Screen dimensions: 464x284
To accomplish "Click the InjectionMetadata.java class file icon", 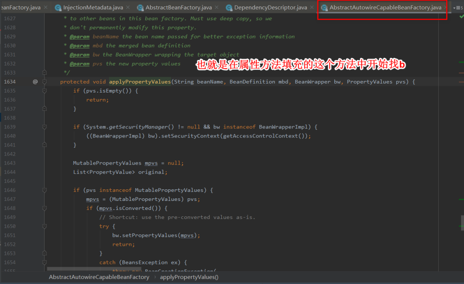I will (58, 8).
